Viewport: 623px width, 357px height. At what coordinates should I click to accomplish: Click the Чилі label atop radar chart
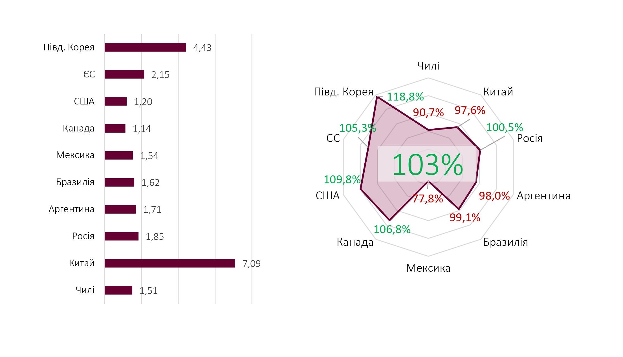tap(428, 66)
